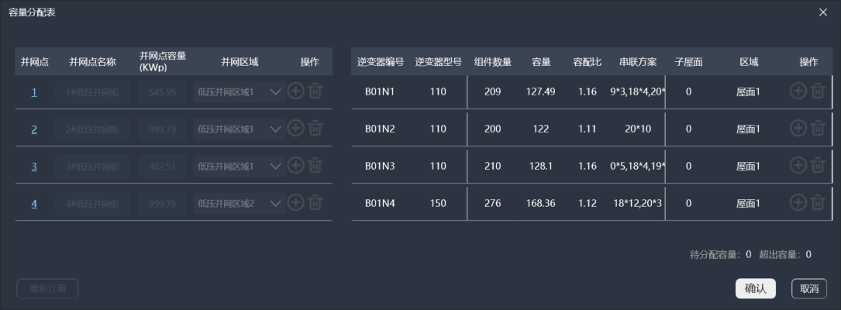The image size is (841, 310).
Task: Click add icon for grid point 1
Action: tap(295, 91)
